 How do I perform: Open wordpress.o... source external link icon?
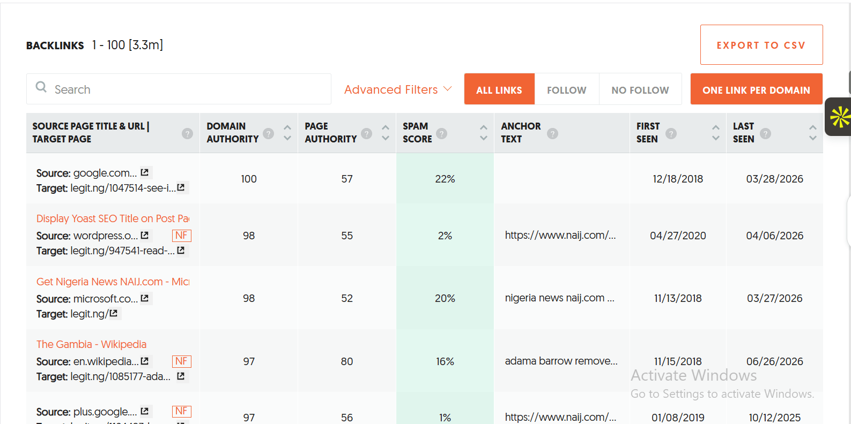coord(145,235)
